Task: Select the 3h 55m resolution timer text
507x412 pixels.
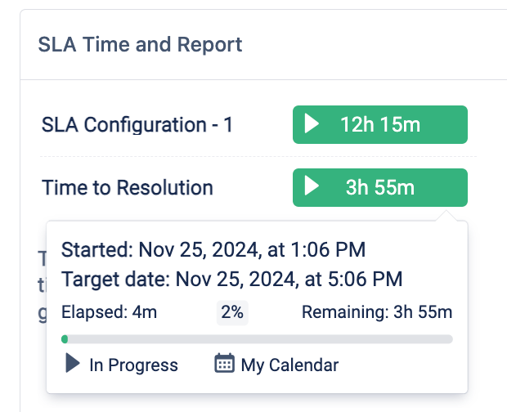Action: (x=380, y=187)
